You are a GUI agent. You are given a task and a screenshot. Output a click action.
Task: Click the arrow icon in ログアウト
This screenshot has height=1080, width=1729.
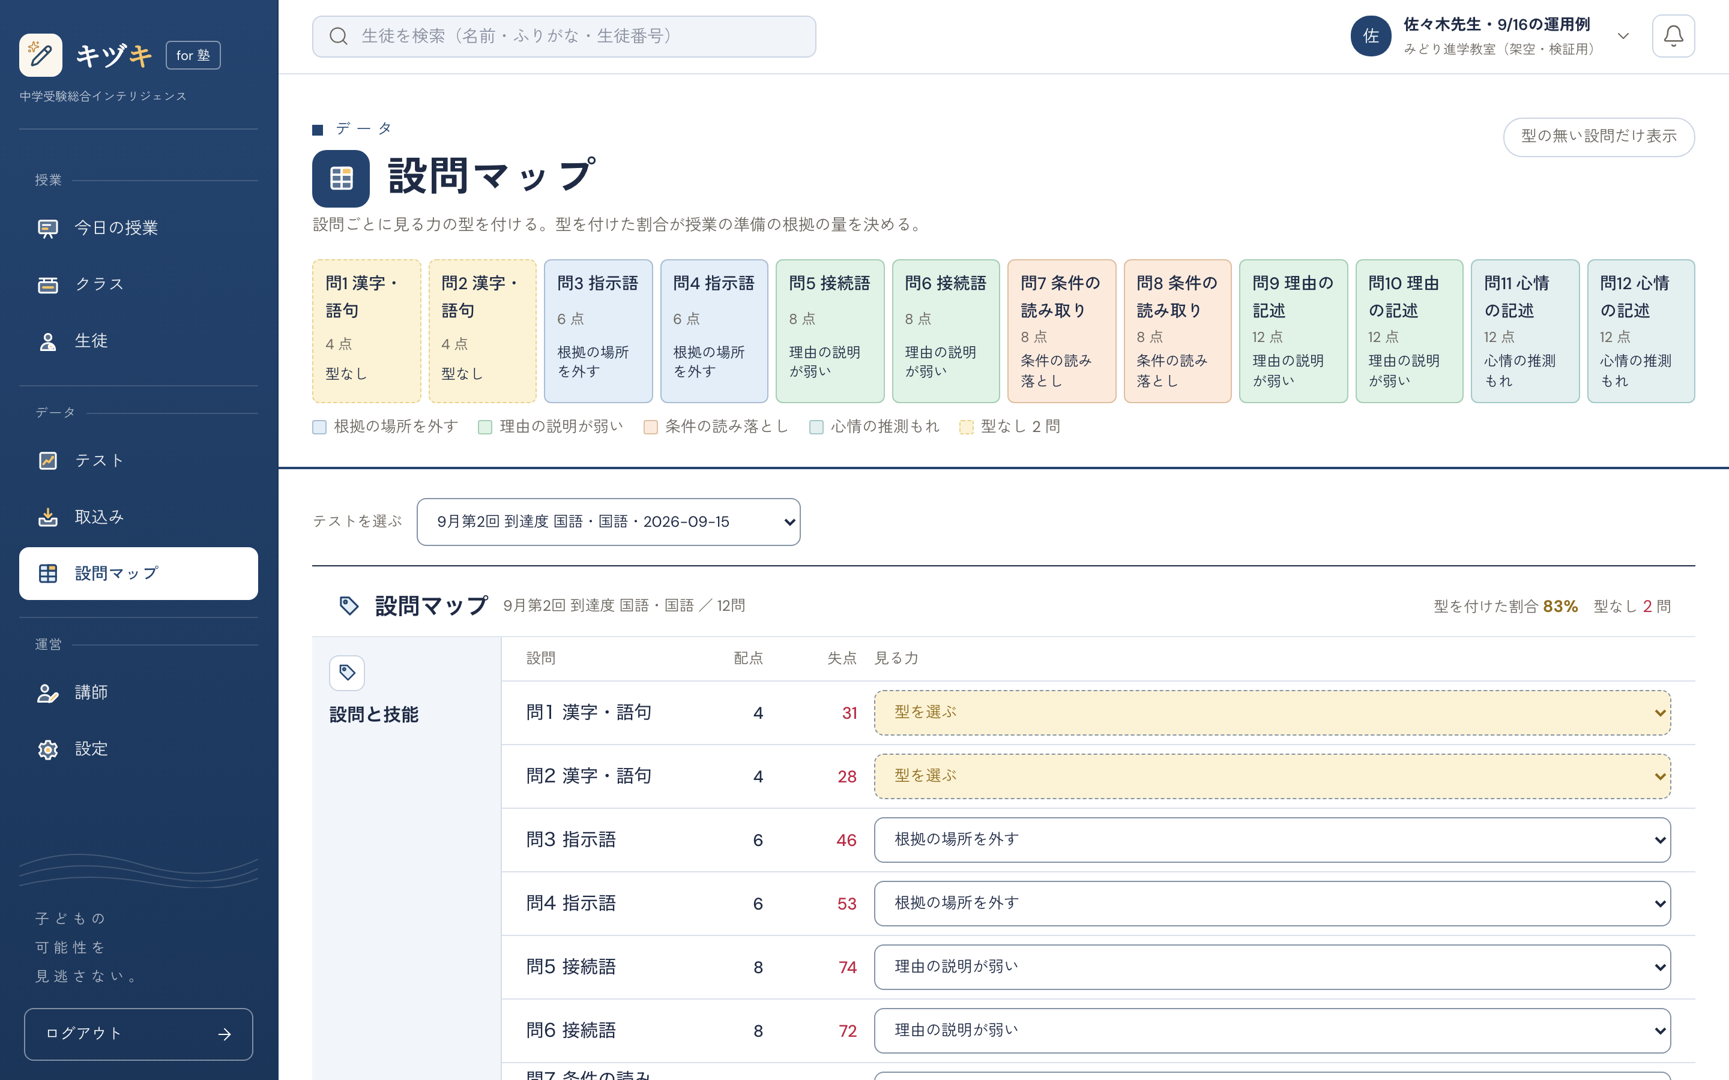click(x=225, y=1034)
